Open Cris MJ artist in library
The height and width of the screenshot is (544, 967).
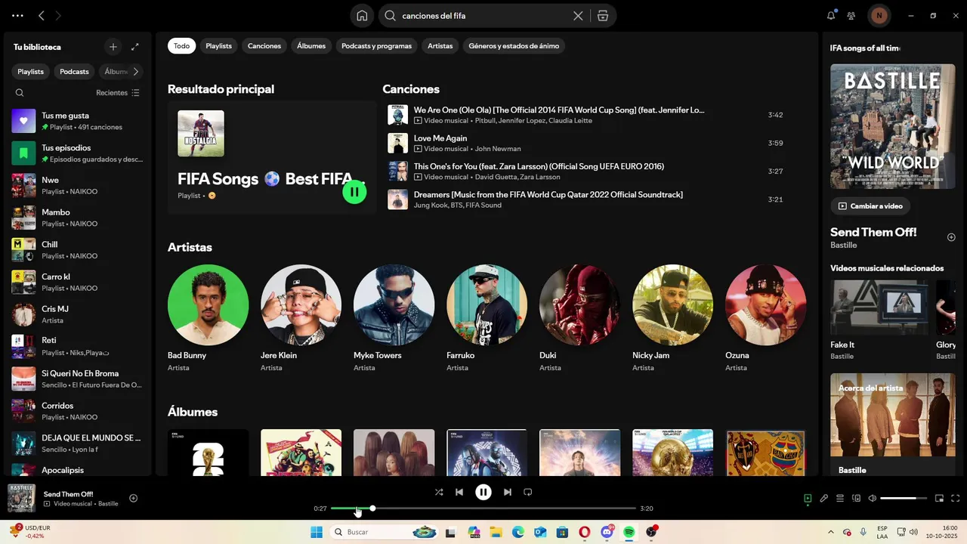(x=76, y=314)
